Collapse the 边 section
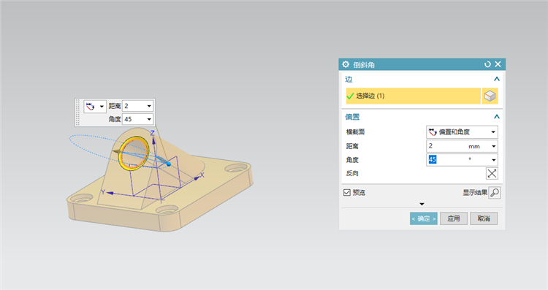The height and width of the screenshot is (290, 548). [497, 80]
